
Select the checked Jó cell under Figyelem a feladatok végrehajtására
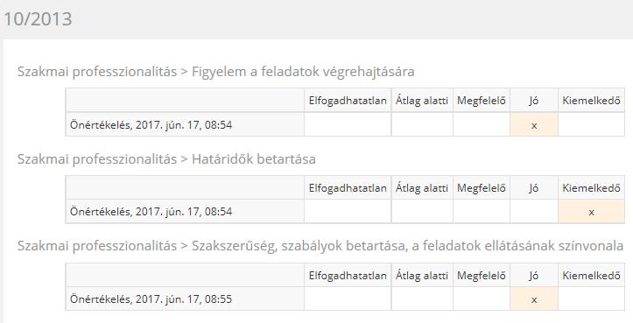(534, 125)
